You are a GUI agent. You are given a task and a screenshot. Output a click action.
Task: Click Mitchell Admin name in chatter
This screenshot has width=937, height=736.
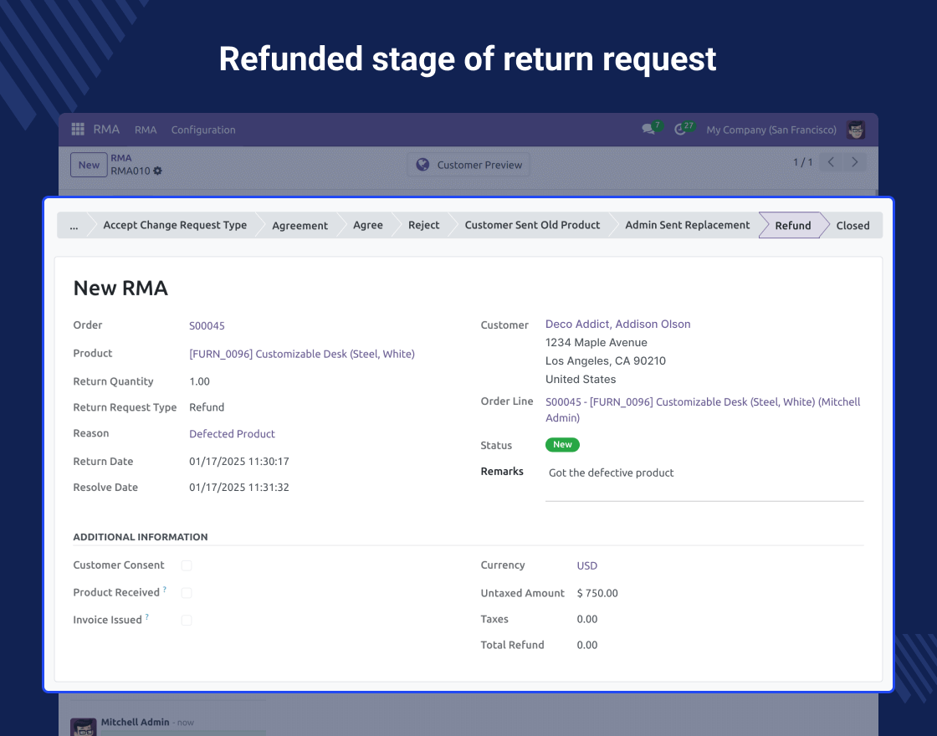135,722
